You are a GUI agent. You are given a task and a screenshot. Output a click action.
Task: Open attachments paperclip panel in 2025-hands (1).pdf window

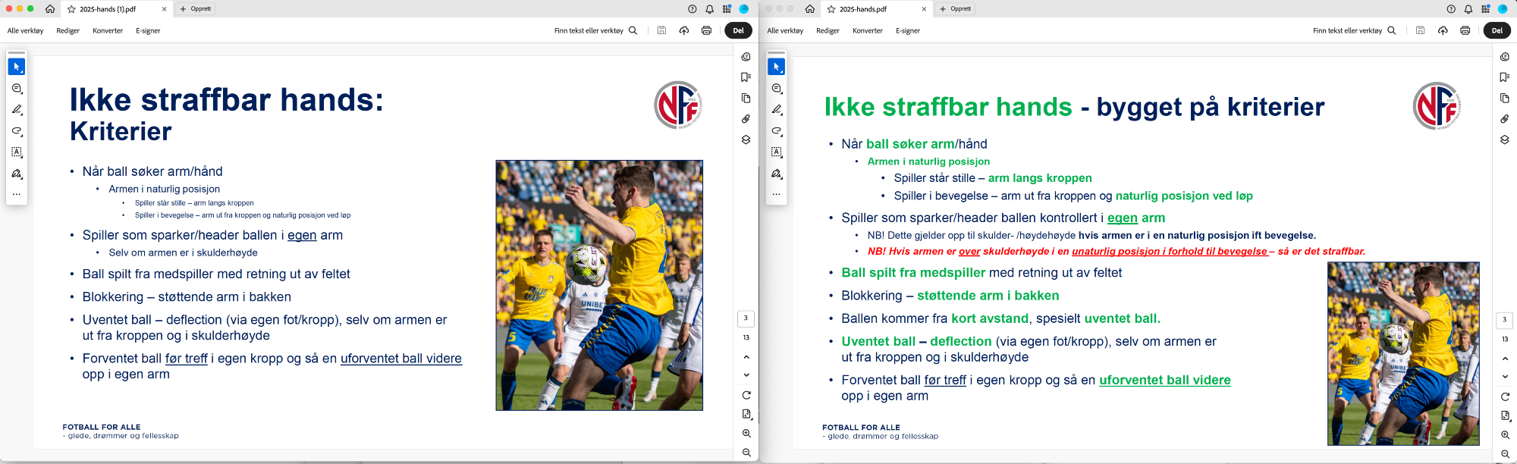746,119
